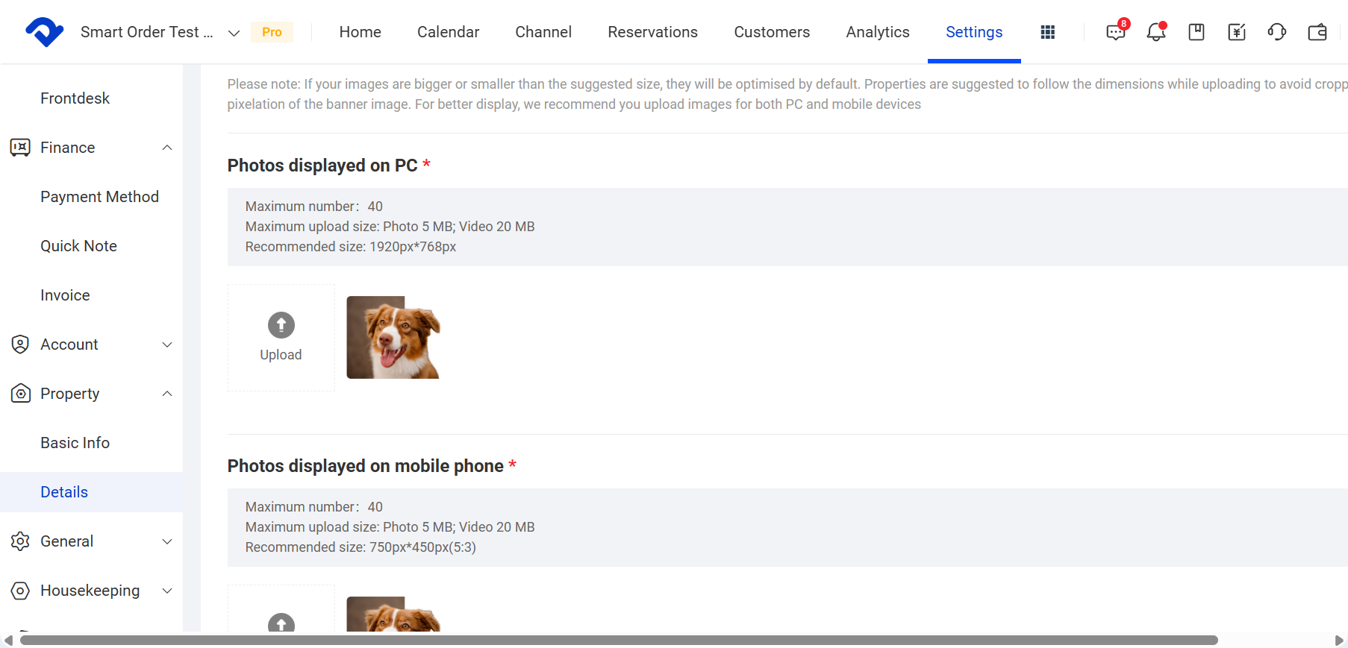Viewport: 1348px width, 648px height.
Task: Expand the Housekeeping section chevron
Action: coord(167,591)
